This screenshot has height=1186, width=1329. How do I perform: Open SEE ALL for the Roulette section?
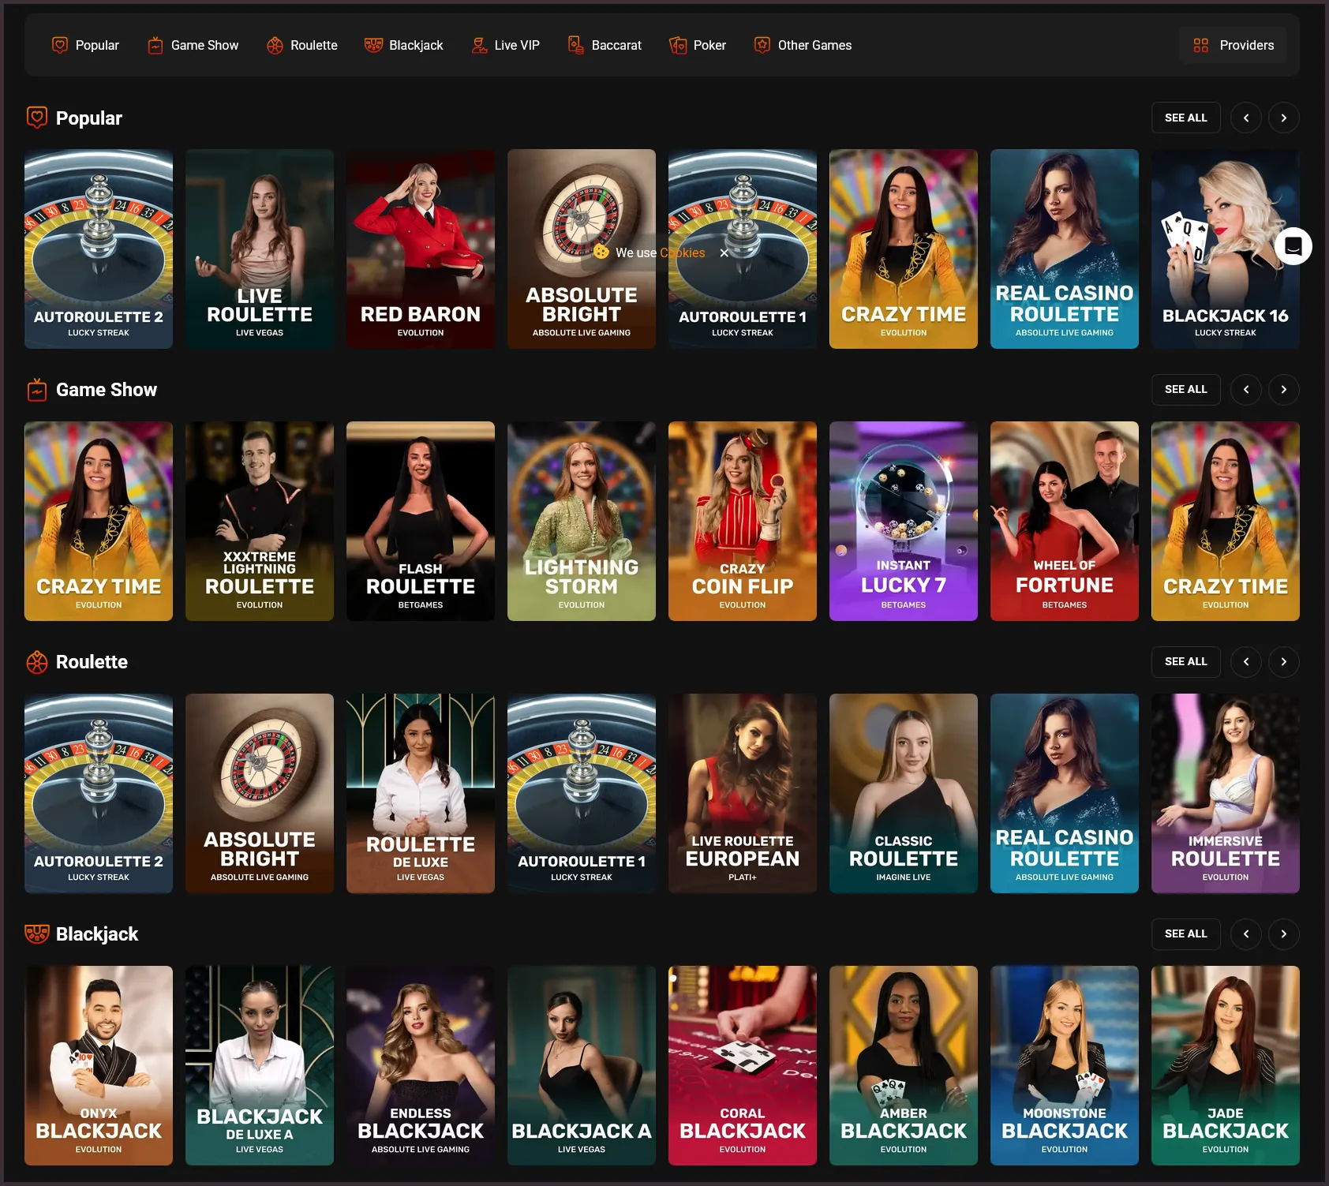(1185, 662)
